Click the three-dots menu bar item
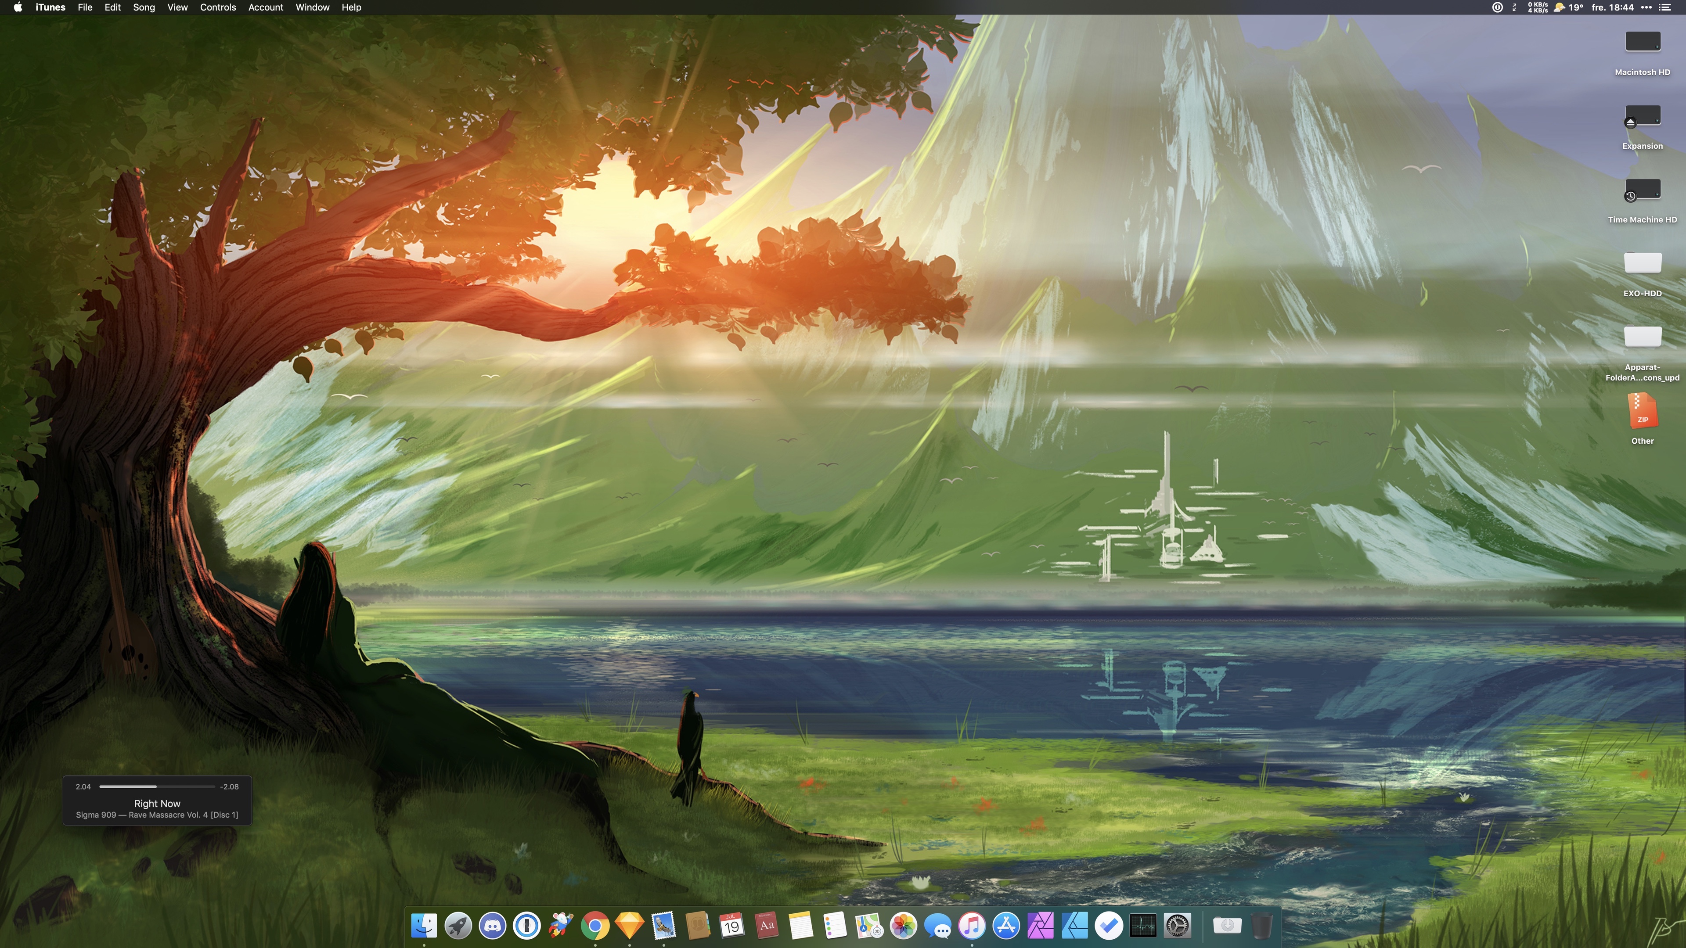The height and width of the screenshot is (948, 1686). [x=1646, y=7]
